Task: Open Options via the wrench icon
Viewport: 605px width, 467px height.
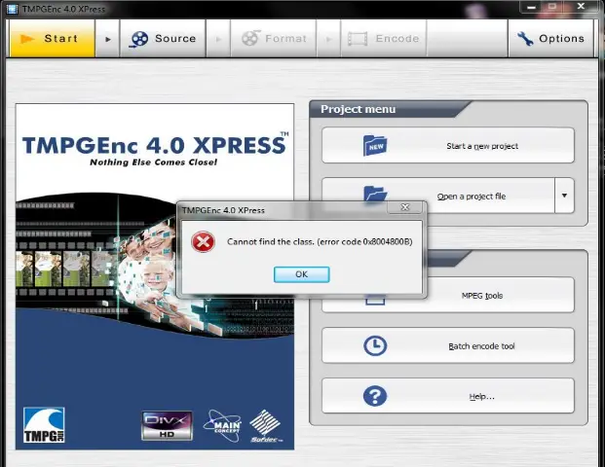Action: tap(525, 39)
